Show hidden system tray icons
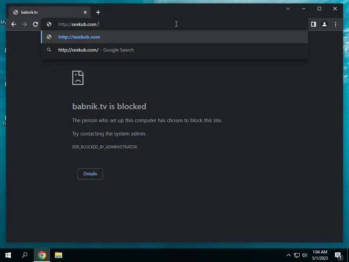The height and width of the screenshot is (262, 349). pos(288,255)
